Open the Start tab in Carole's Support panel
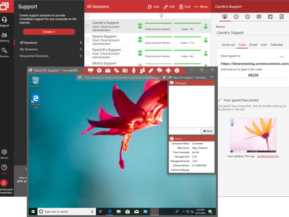 (224, 17)
